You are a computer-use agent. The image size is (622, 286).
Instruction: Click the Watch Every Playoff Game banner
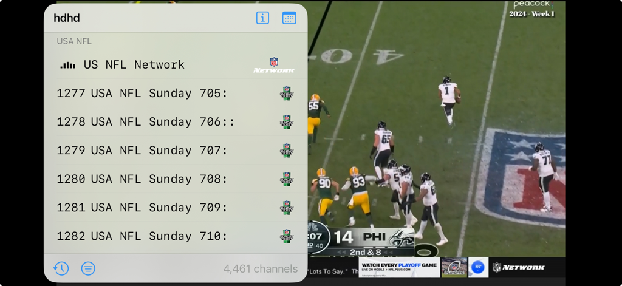pos(399,267)
